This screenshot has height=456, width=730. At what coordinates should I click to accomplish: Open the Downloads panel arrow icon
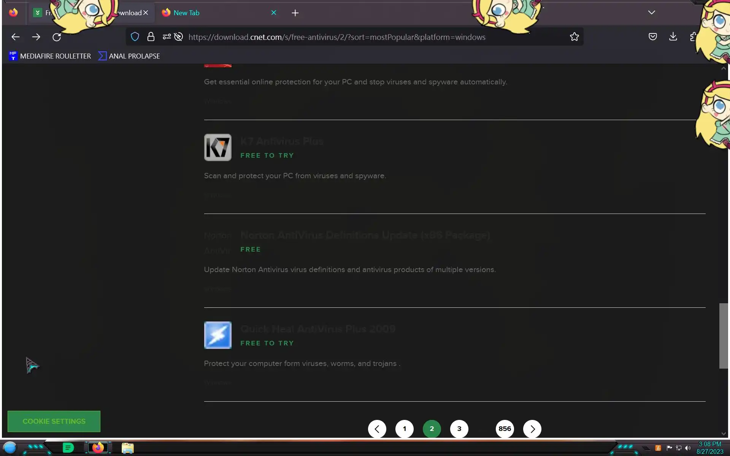pos(673,36)
